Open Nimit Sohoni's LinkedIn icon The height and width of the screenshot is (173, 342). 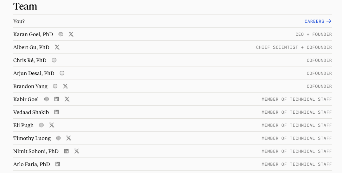[x=66, y=151]
